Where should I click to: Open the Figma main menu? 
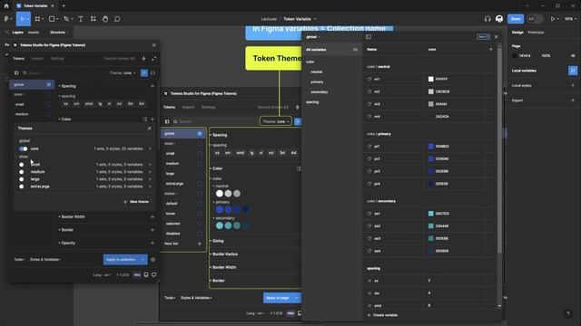pos(7,19)
